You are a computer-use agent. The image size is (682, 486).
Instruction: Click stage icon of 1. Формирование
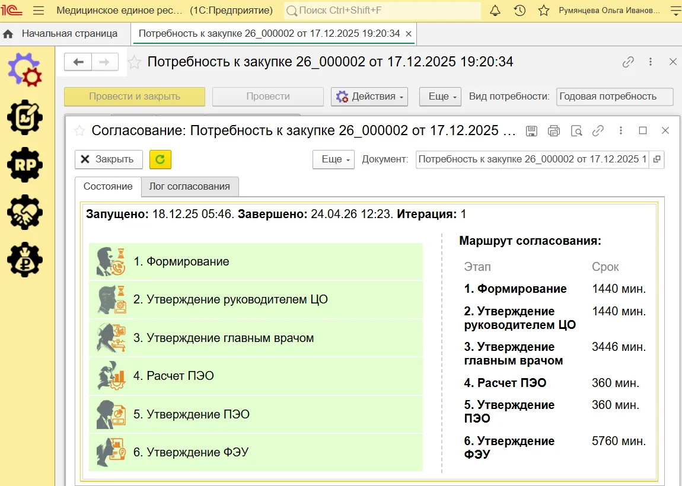point(110,261)
